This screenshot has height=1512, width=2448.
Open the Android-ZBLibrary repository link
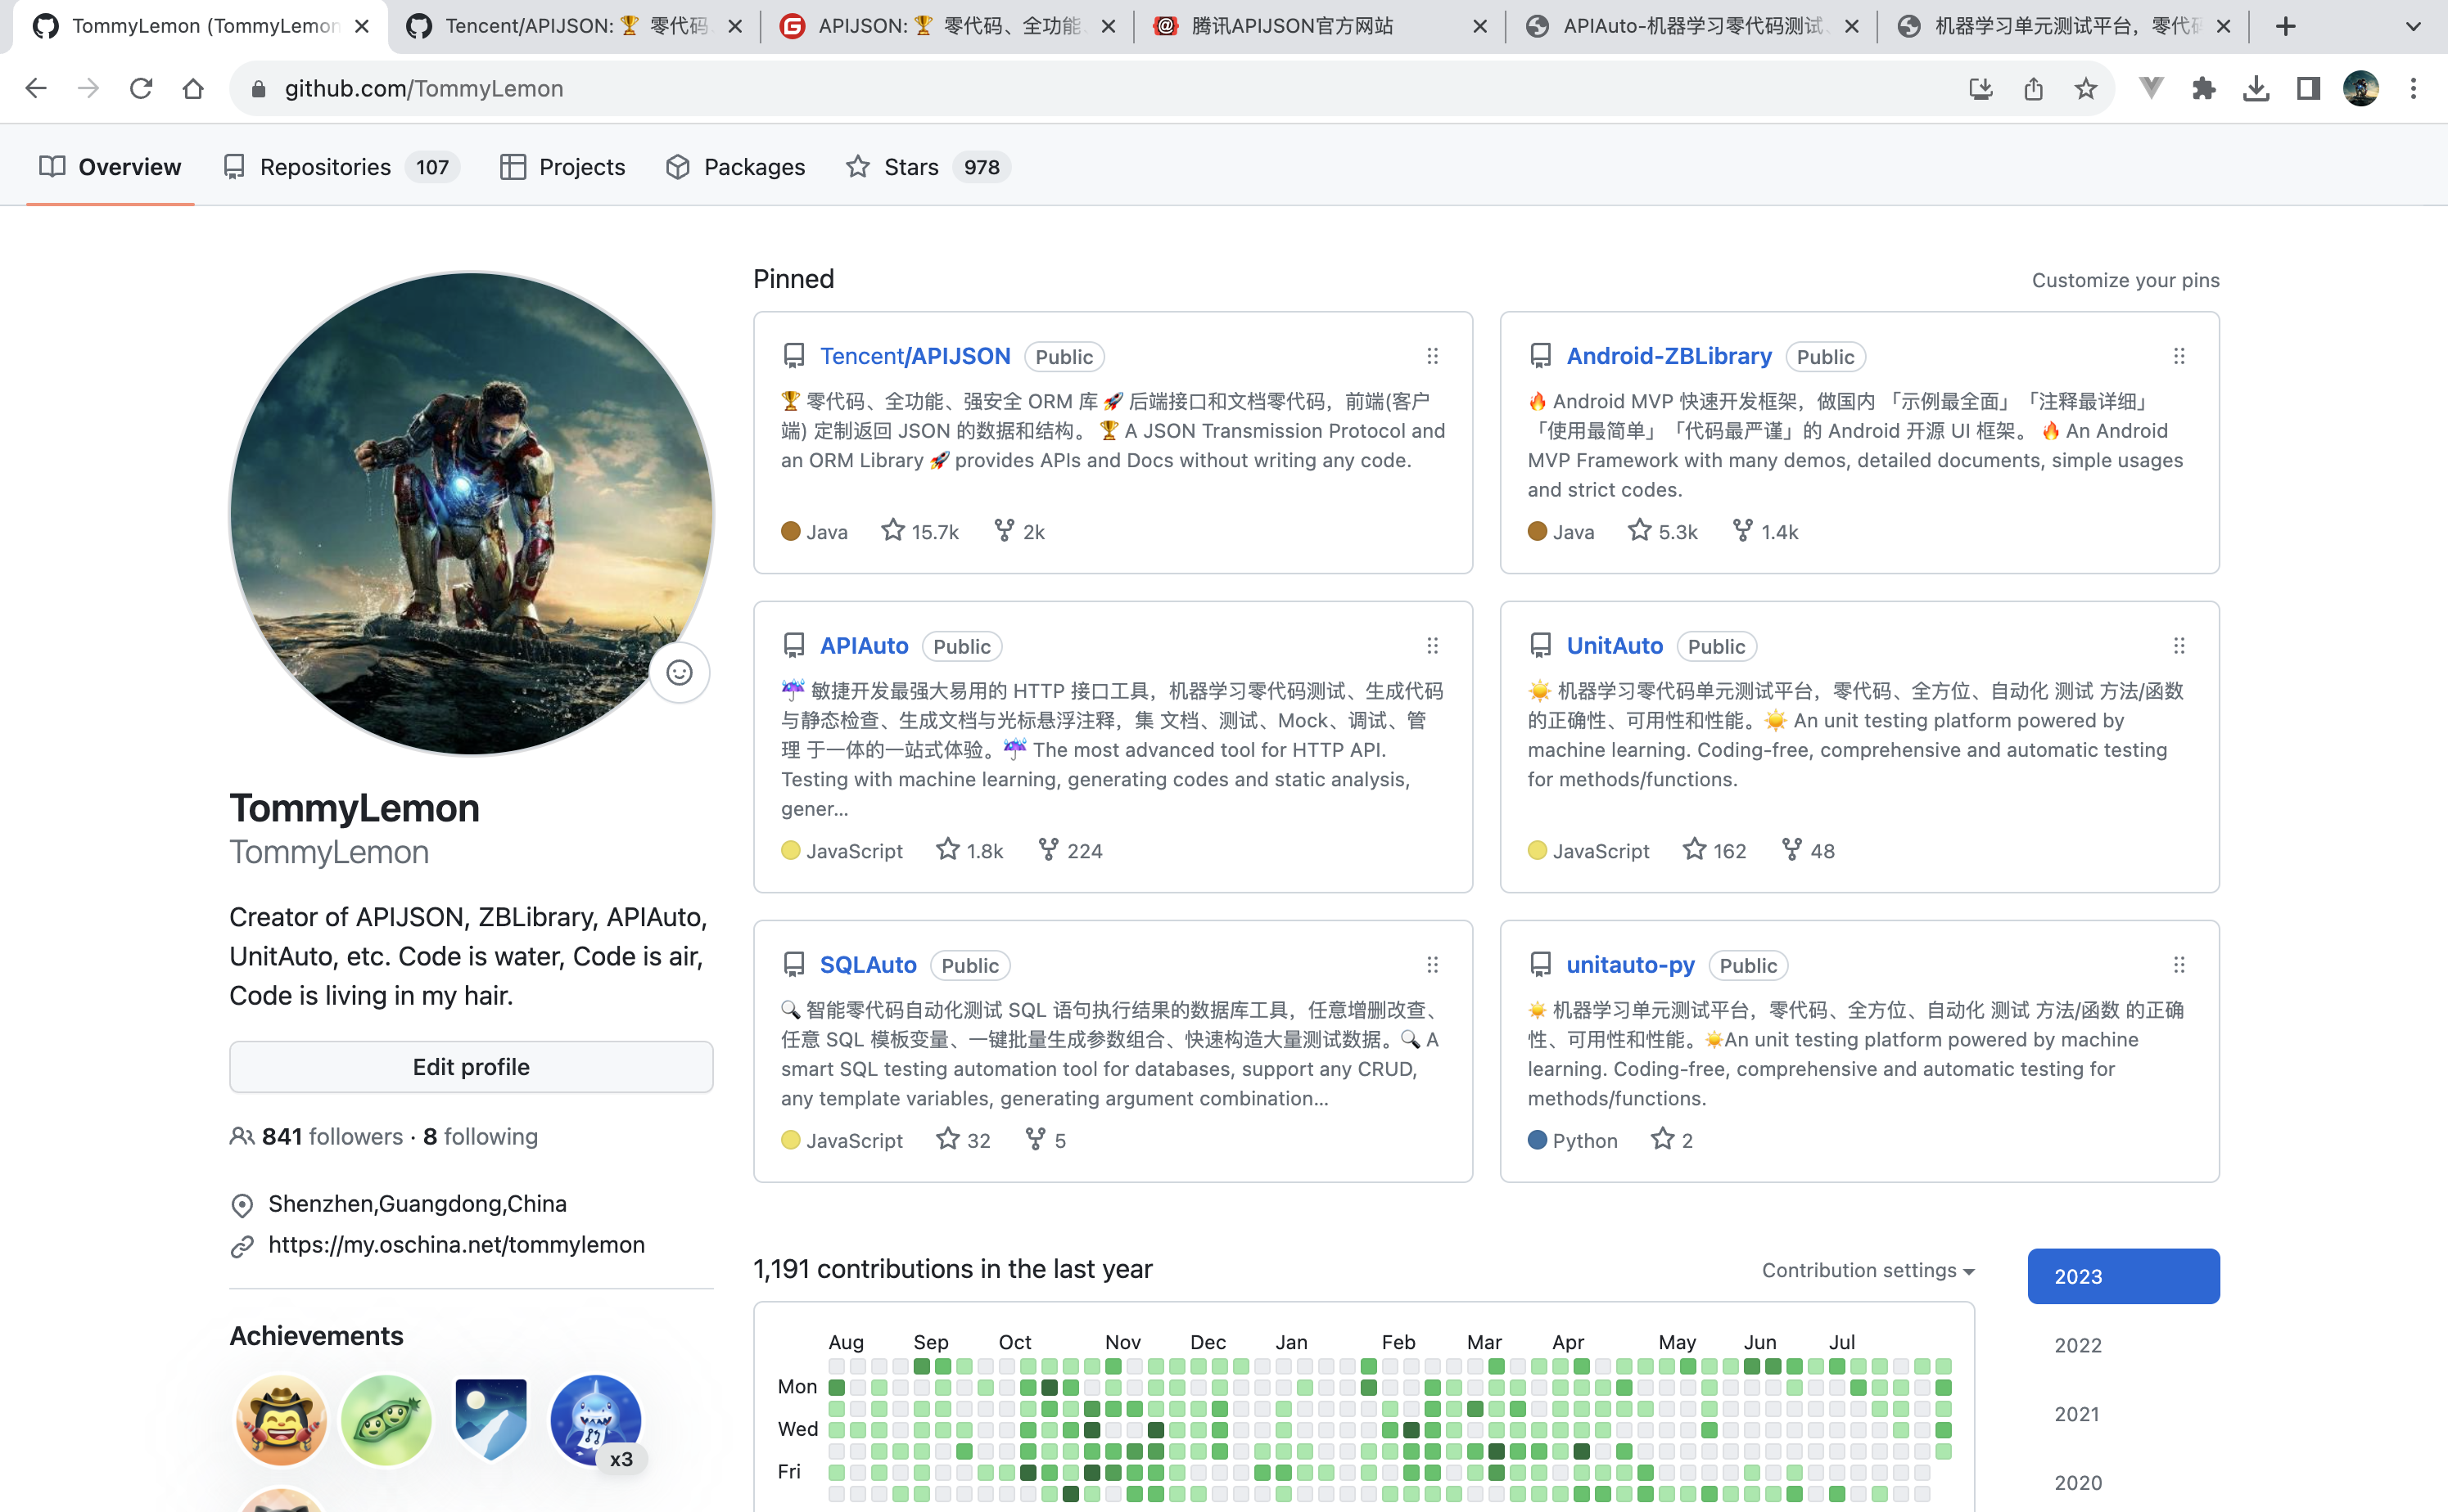coord(1669,356)
